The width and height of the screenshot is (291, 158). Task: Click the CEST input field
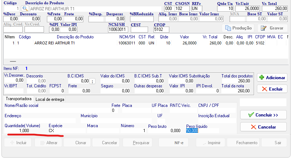point(139,29)
